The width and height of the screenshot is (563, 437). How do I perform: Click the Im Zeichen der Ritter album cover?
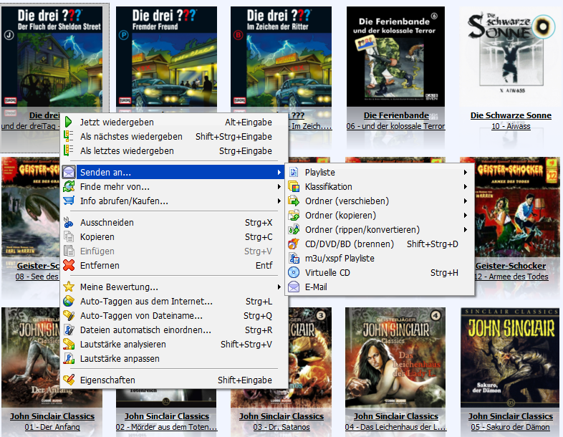point(281,57)
